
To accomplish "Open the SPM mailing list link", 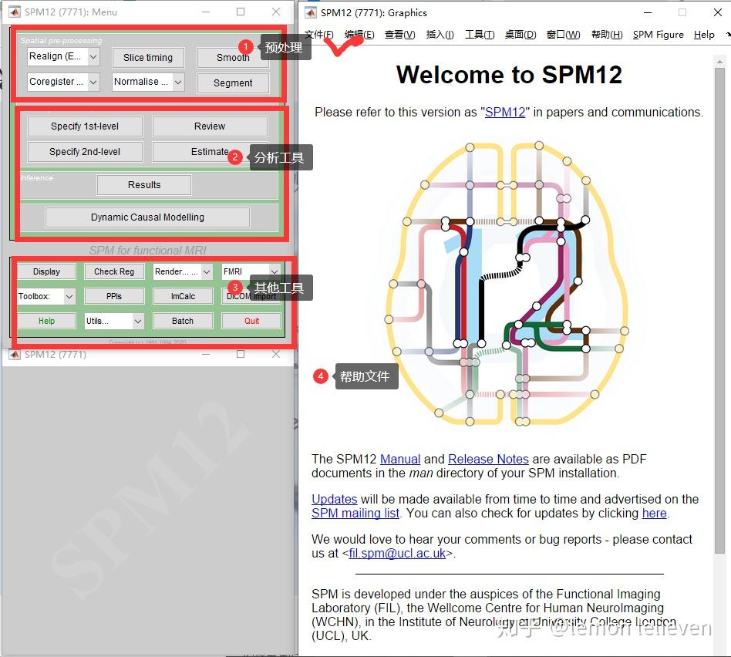I will (x=355, y=514).
